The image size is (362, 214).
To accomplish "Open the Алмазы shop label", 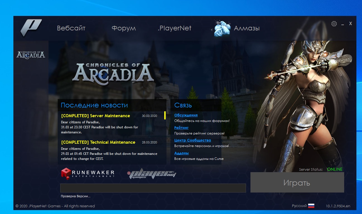I will pyautogui.click(x=247, y=28).
